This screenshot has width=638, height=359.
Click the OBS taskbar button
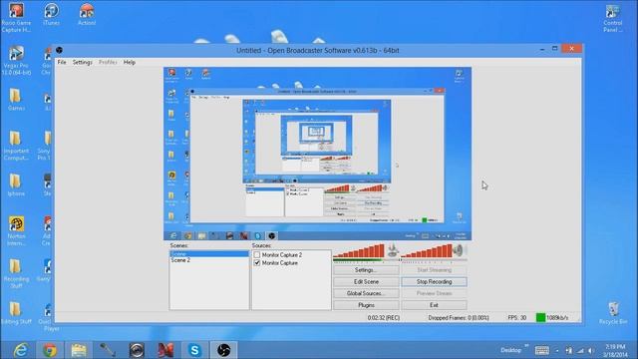[223, 350]
